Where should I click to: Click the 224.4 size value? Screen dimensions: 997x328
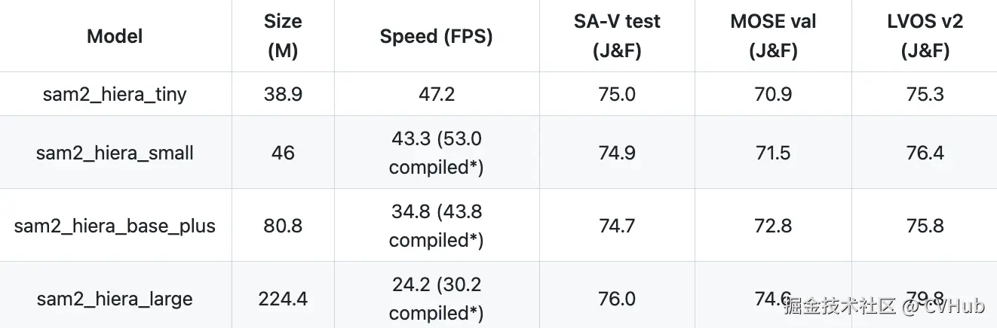click(x=283, y=299)
